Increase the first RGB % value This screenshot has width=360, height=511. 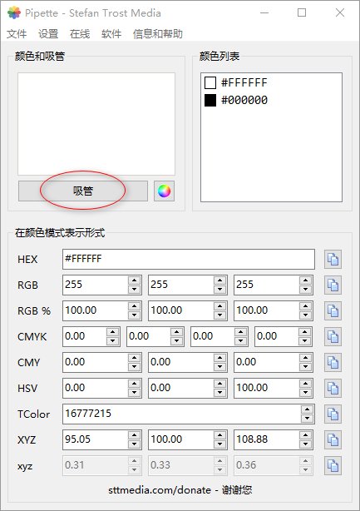pyautogui.click(x=135, y=306)
